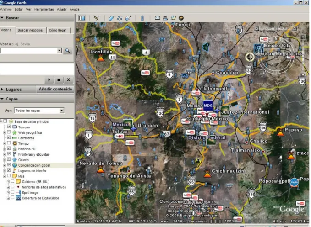Collapse the Más tree node

click(5, 176)
